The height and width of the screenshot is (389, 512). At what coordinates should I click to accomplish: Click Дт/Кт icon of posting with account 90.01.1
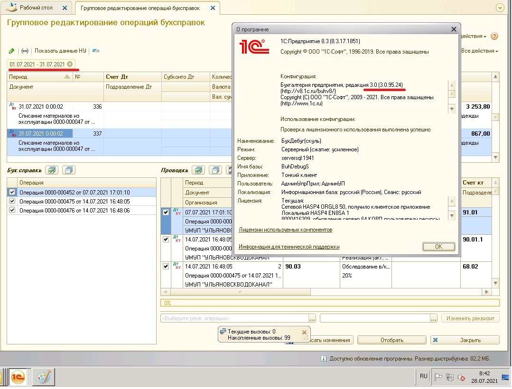click(x=177, y=239)
